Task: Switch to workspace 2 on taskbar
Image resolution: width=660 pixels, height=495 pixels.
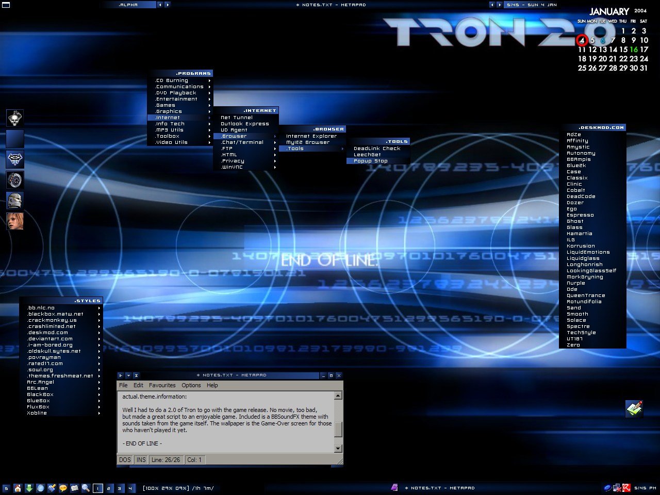Action: coord(109,488)
